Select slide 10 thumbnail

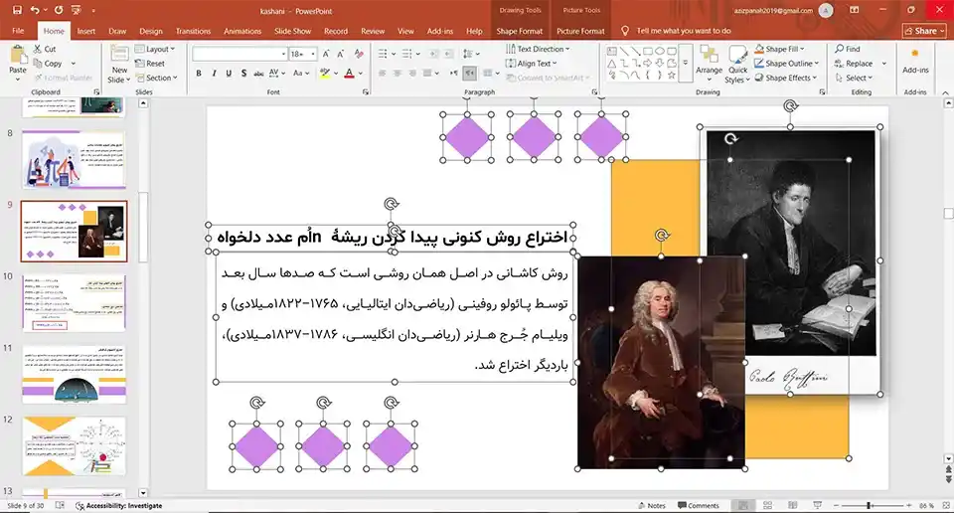point(74,302)
